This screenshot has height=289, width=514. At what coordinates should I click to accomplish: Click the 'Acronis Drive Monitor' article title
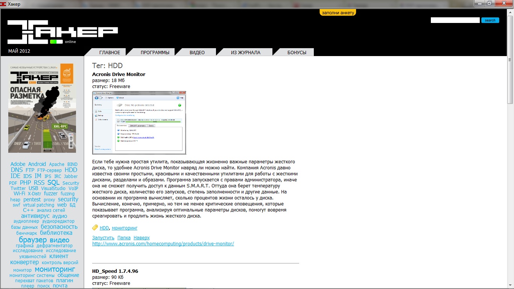tap(119, 75)
